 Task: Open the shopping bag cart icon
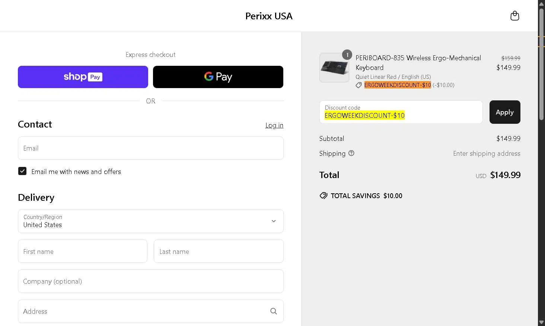coord(514,16)
